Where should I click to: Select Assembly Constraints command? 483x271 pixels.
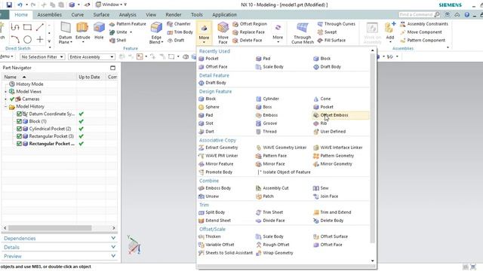[x=424, y=24]
